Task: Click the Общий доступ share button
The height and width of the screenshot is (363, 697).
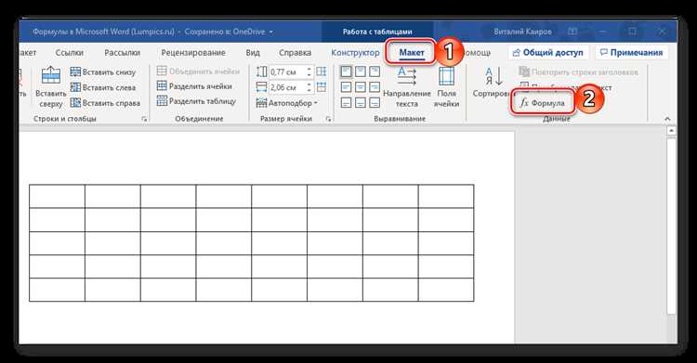Action: pos(548,52)
